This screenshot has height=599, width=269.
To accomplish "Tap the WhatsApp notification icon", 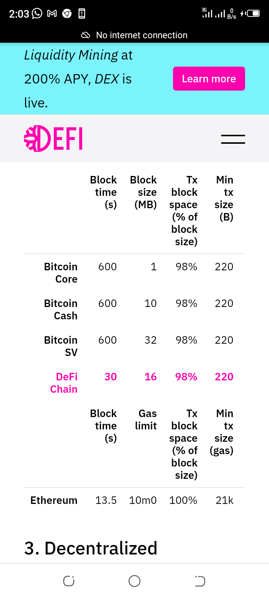I will pyautogui.click(x=37, y=13).
